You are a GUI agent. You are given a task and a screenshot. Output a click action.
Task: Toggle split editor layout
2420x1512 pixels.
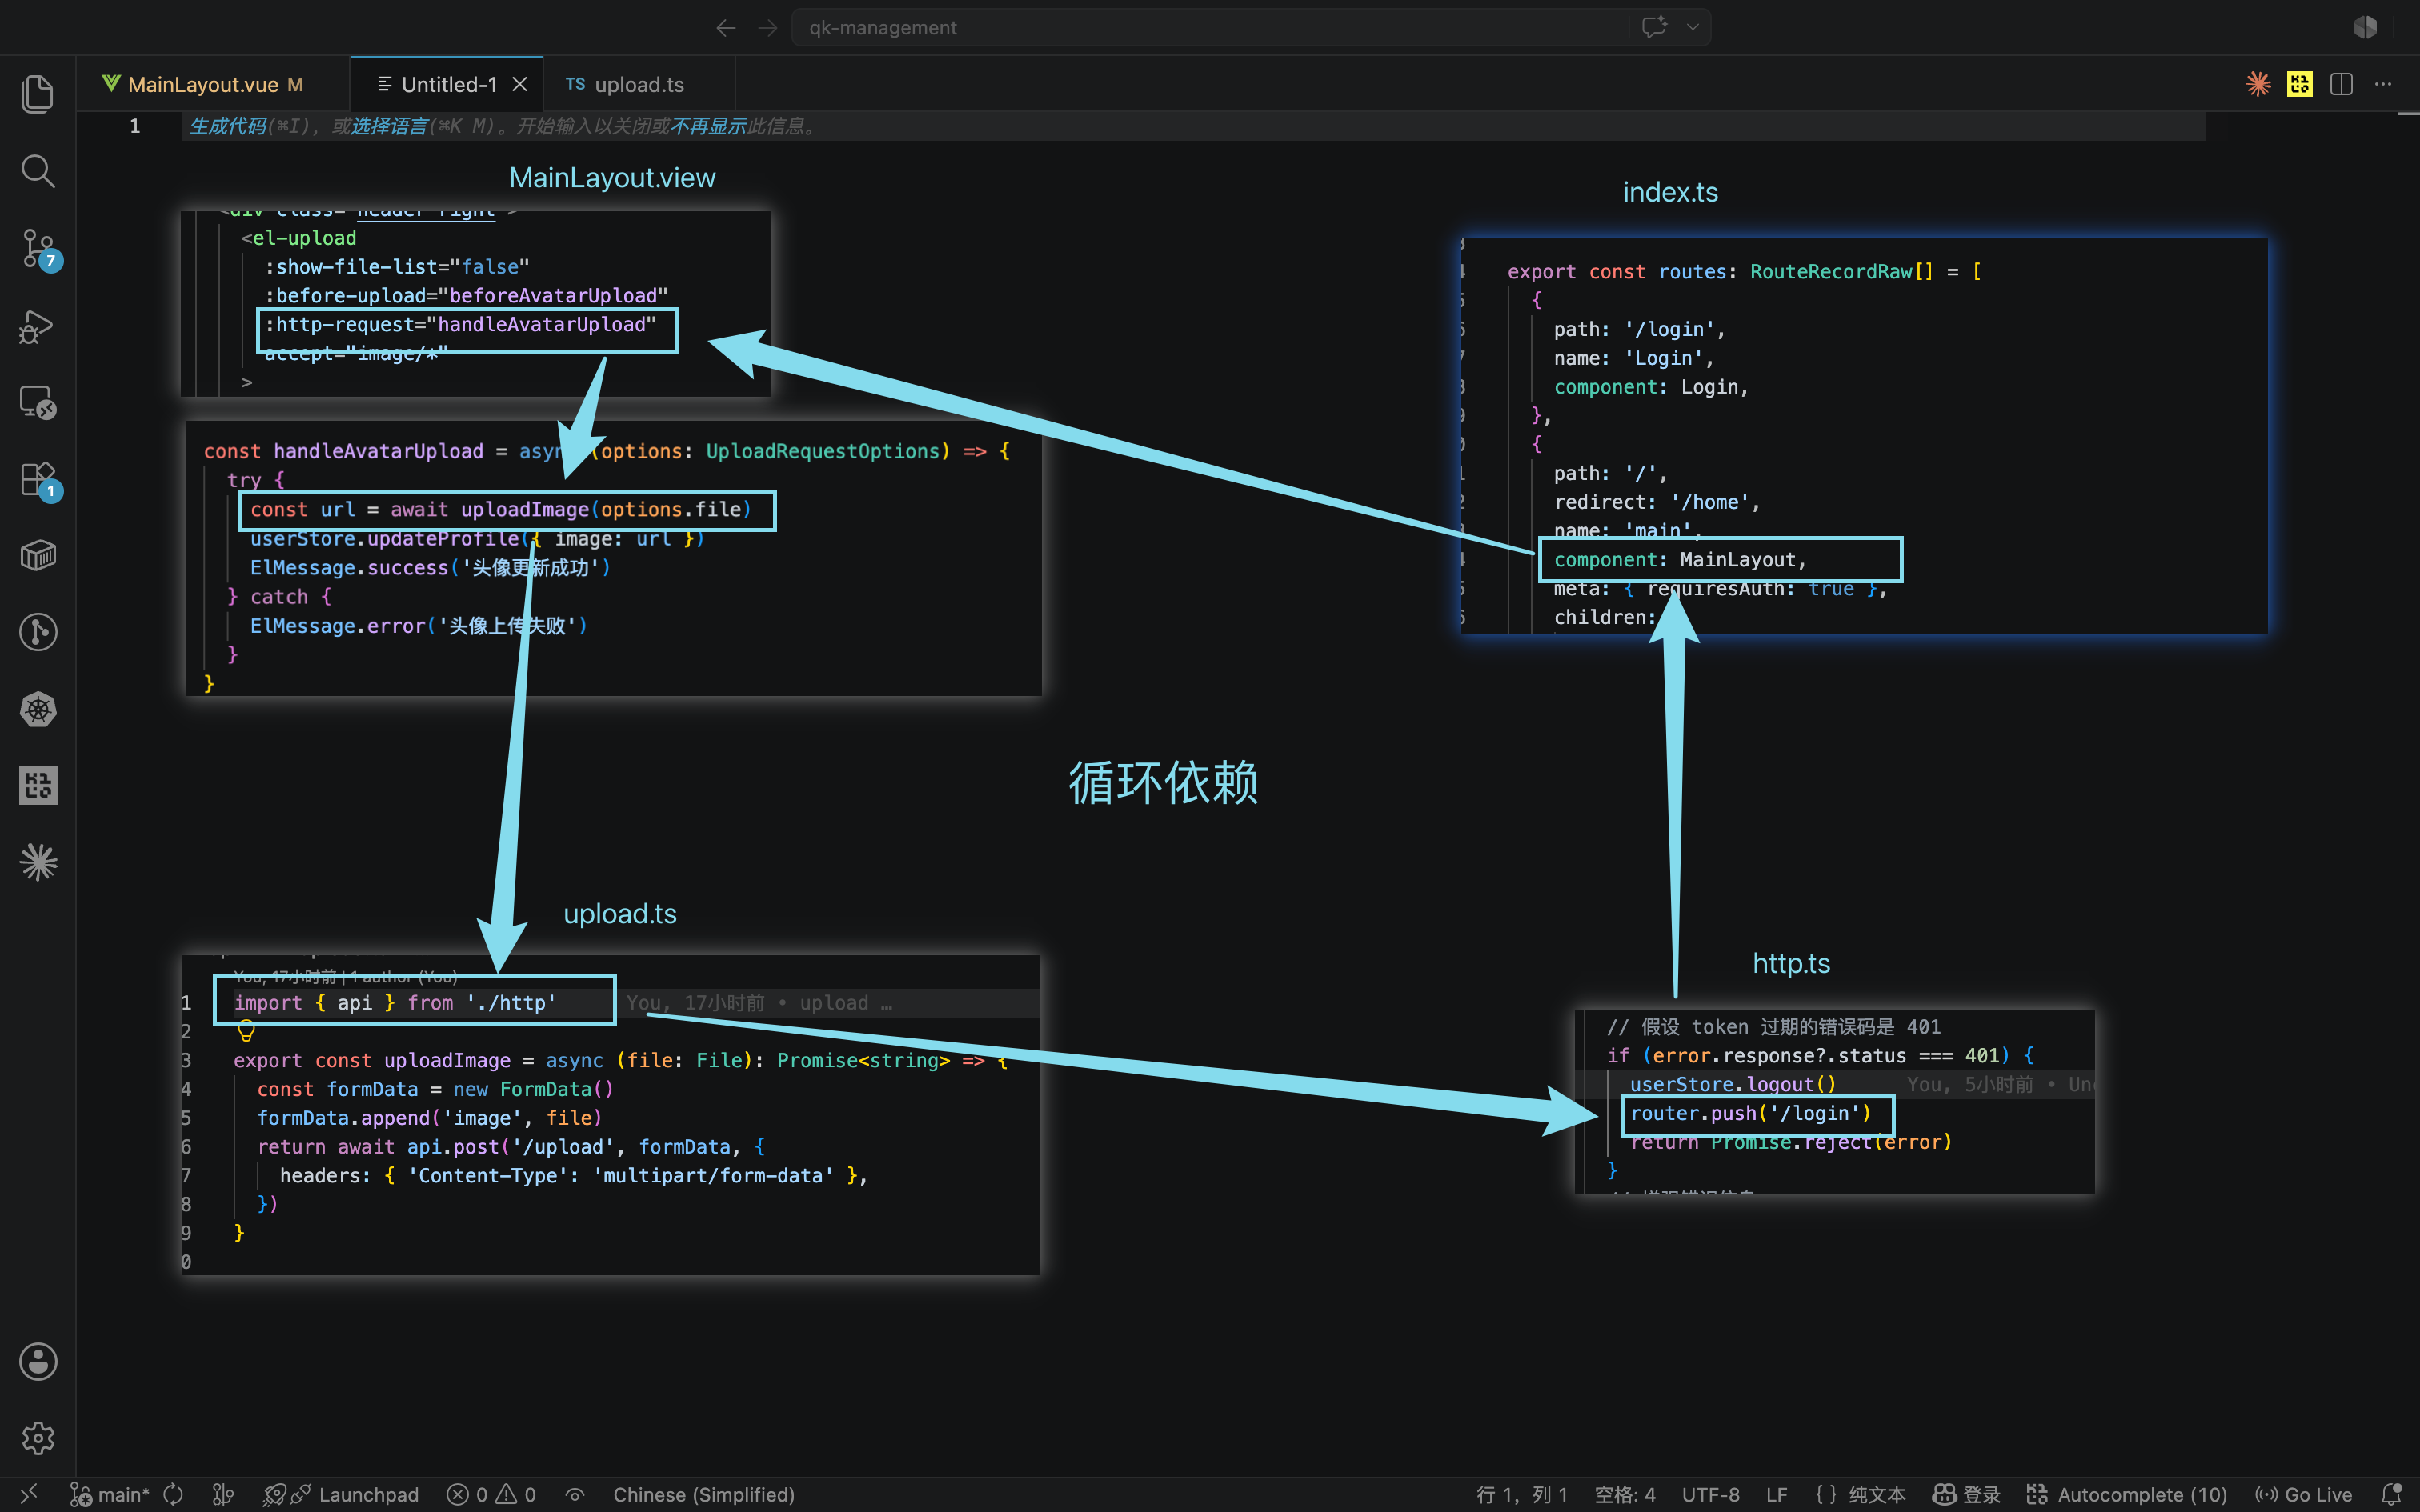[2341, 84]
